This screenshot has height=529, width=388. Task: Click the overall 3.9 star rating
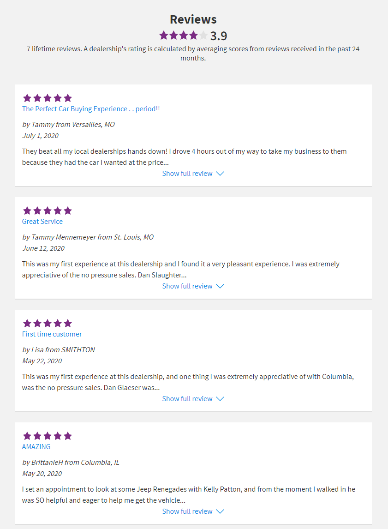point(183,36)
